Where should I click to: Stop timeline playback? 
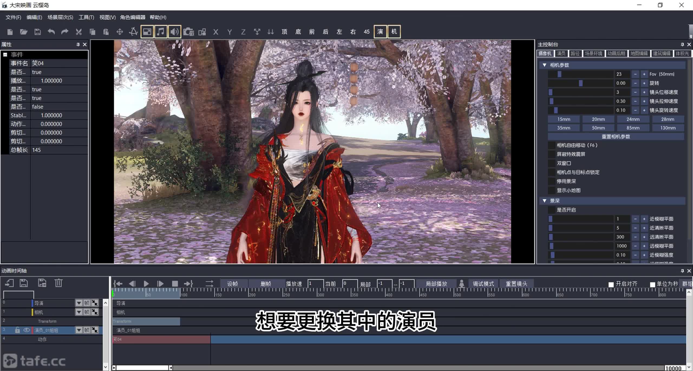(x=175, y=284)
